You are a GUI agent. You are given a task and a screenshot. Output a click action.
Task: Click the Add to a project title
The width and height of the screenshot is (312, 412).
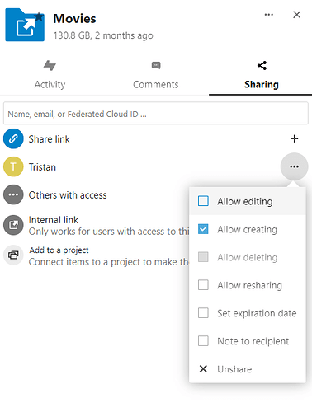tap(59, 250)
